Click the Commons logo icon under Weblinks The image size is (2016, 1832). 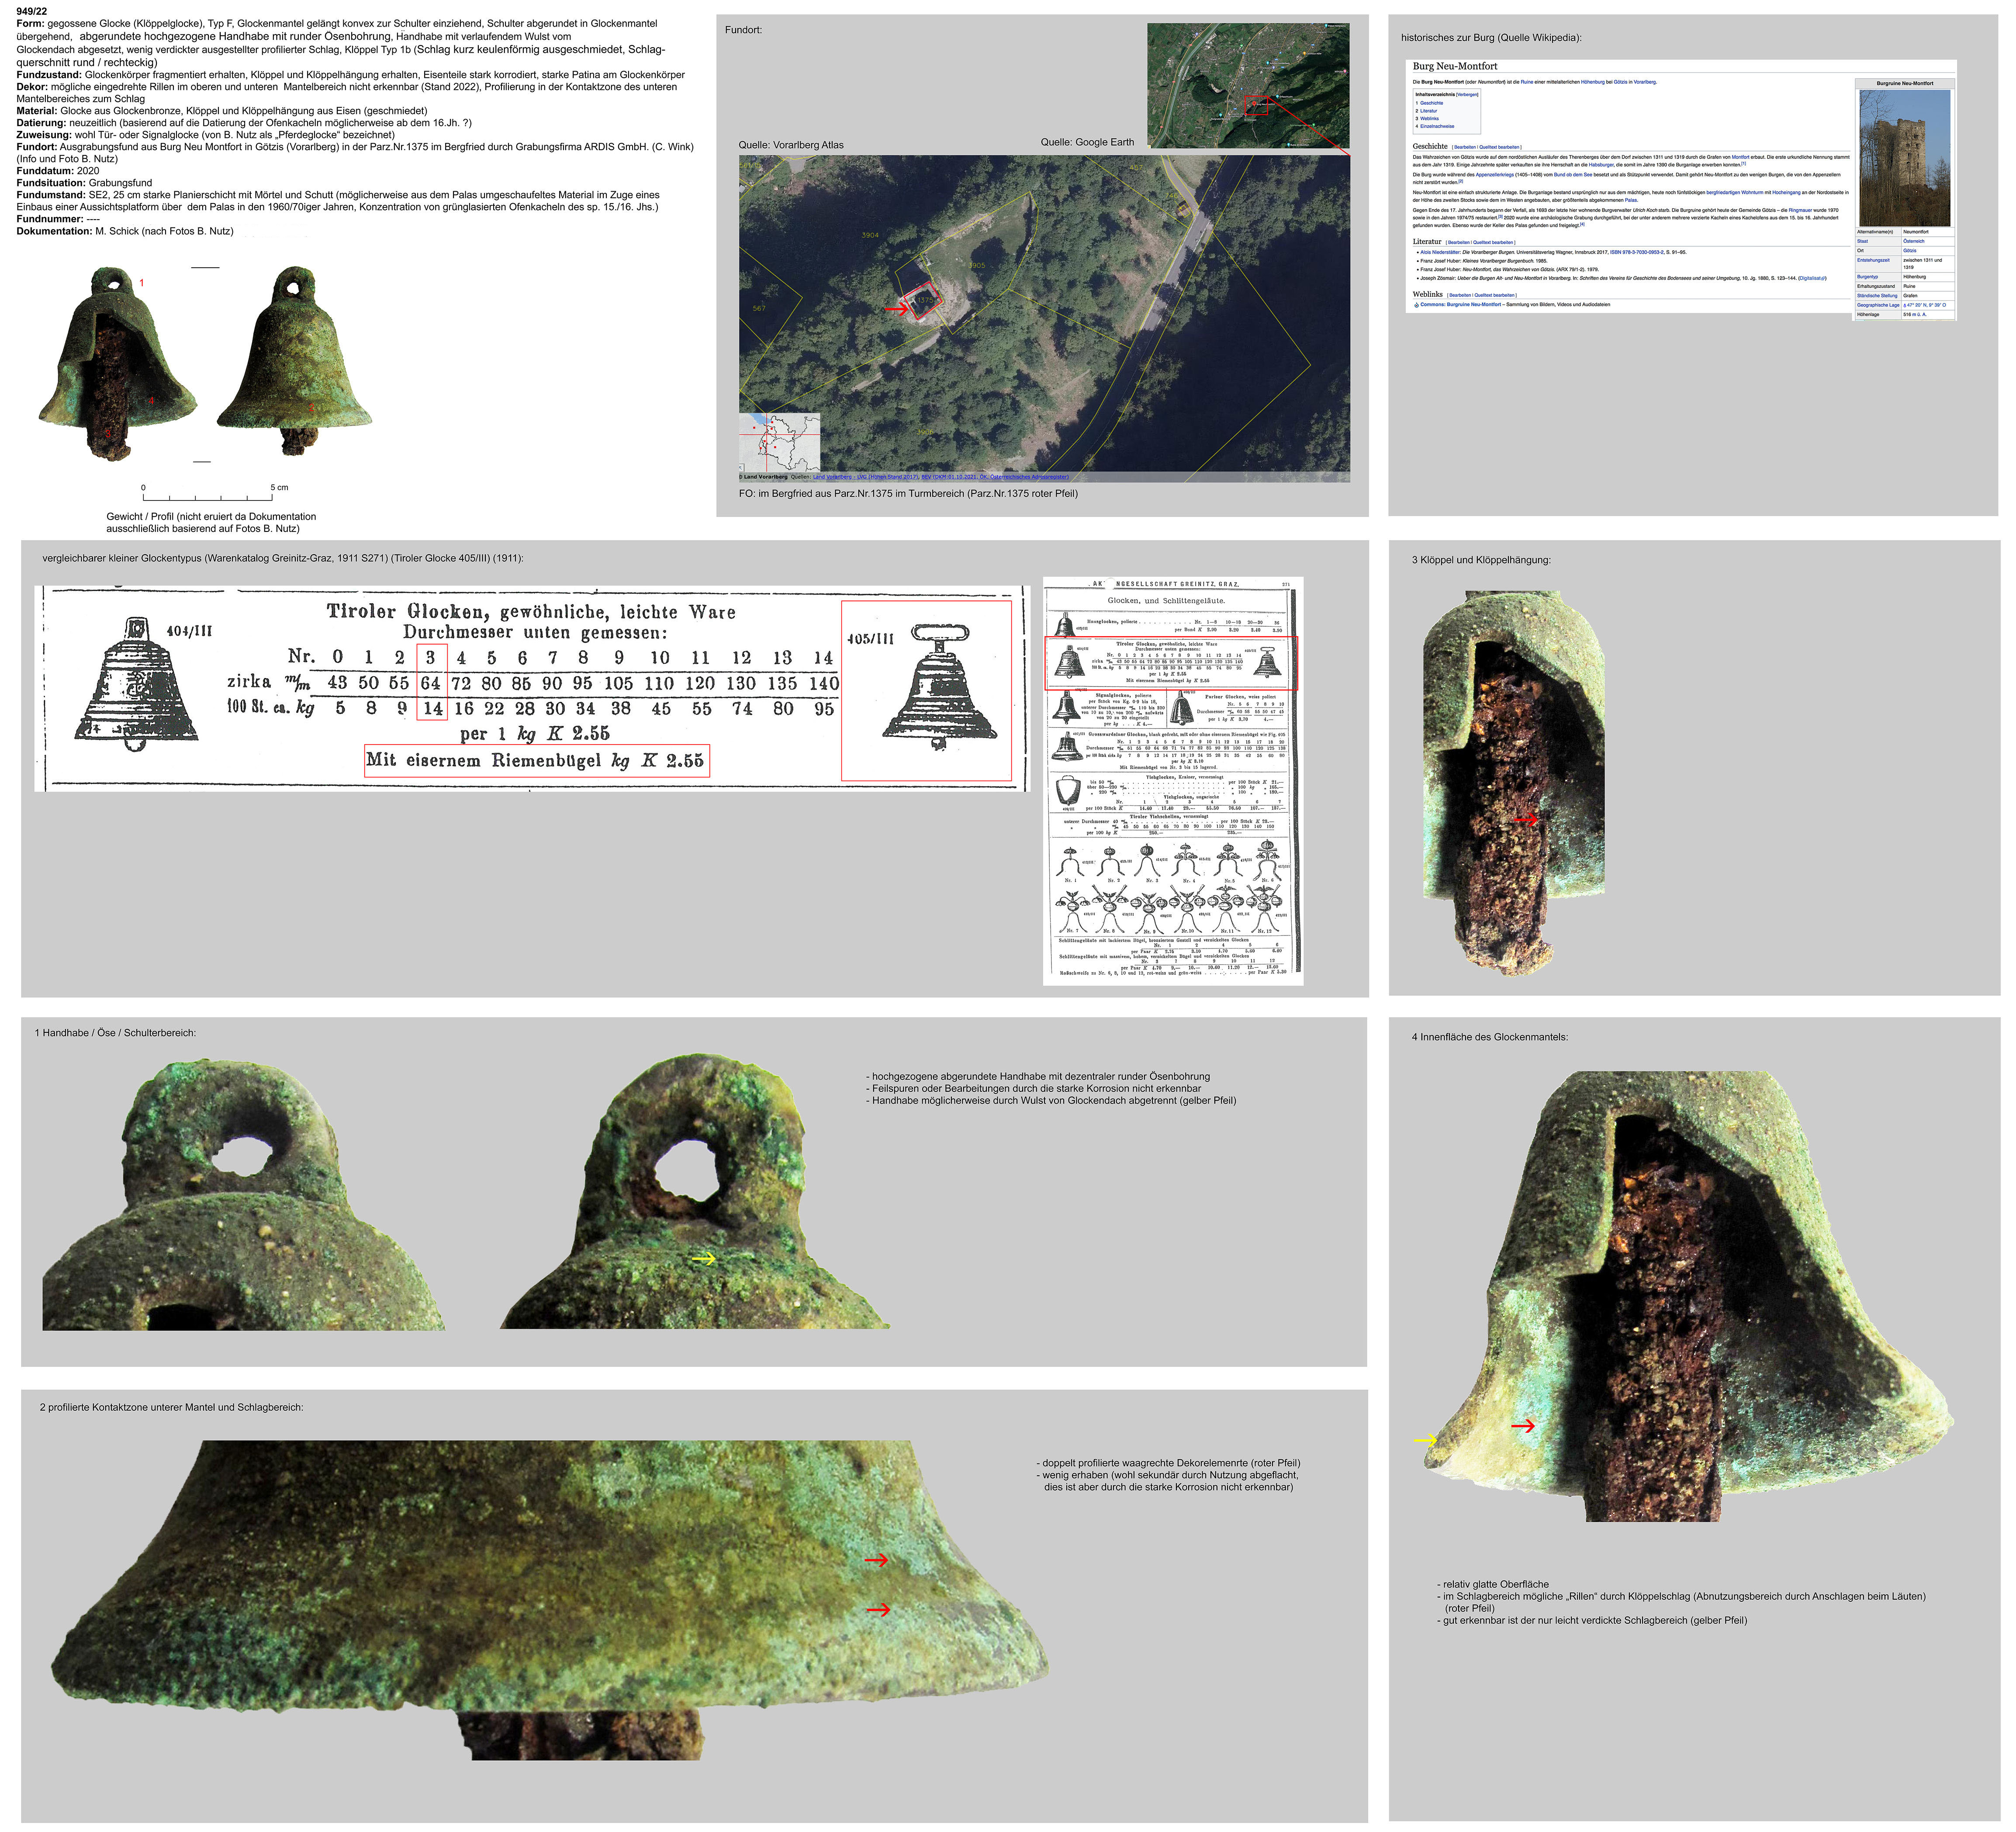tap(1417, 305)
